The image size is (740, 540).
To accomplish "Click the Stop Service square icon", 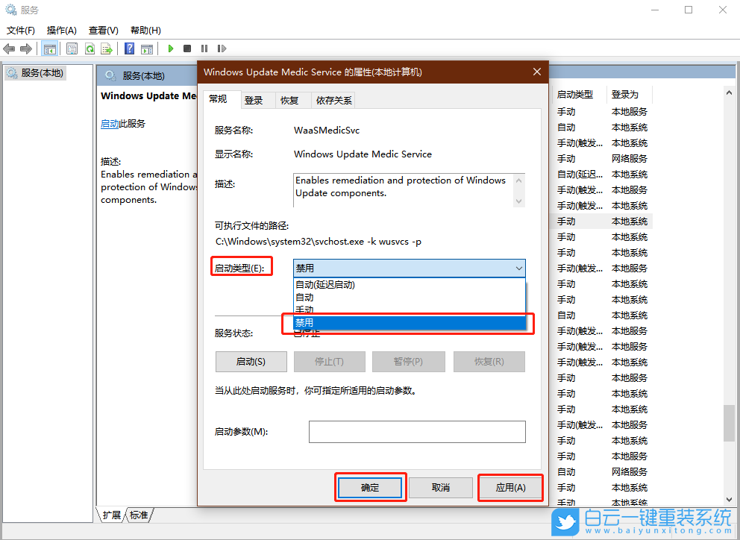I will [187, 48].
